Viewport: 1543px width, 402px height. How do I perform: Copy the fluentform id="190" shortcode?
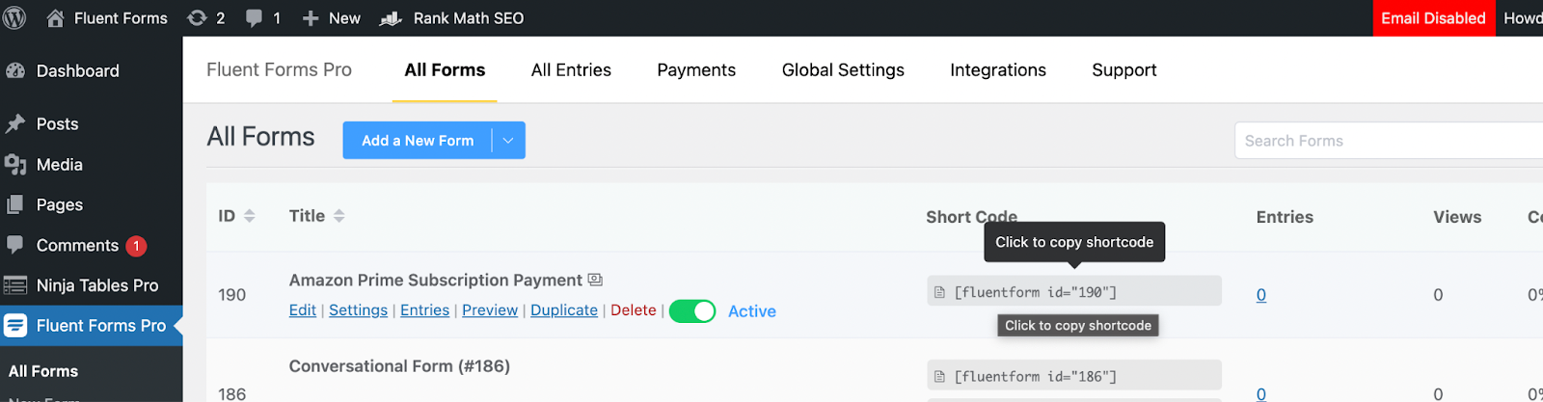coord(1074,291)
